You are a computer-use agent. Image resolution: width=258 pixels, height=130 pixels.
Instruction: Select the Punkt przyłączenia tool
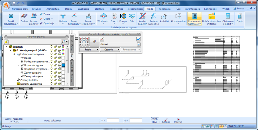pyautogui.click(x=11, y=19)
